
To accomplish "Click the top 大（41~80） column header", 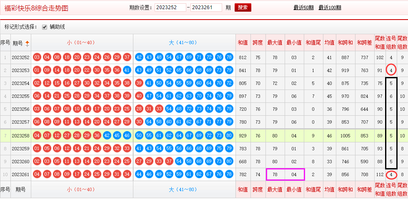I will tap(184, 42).
